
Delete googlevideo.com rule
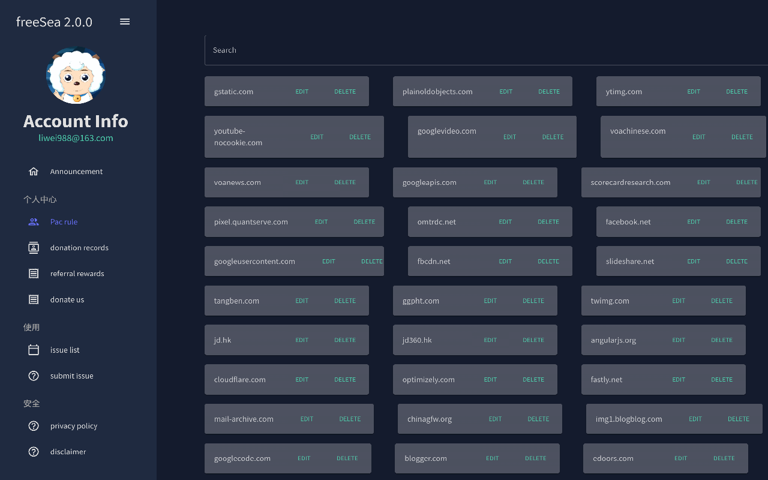pyautogui.click(x=553, y=137)
